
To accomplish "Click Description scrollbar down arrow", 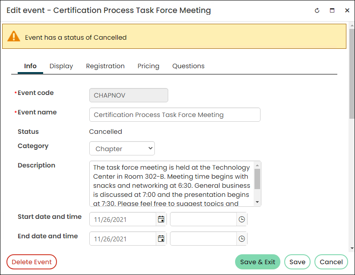I will point(257,202).
